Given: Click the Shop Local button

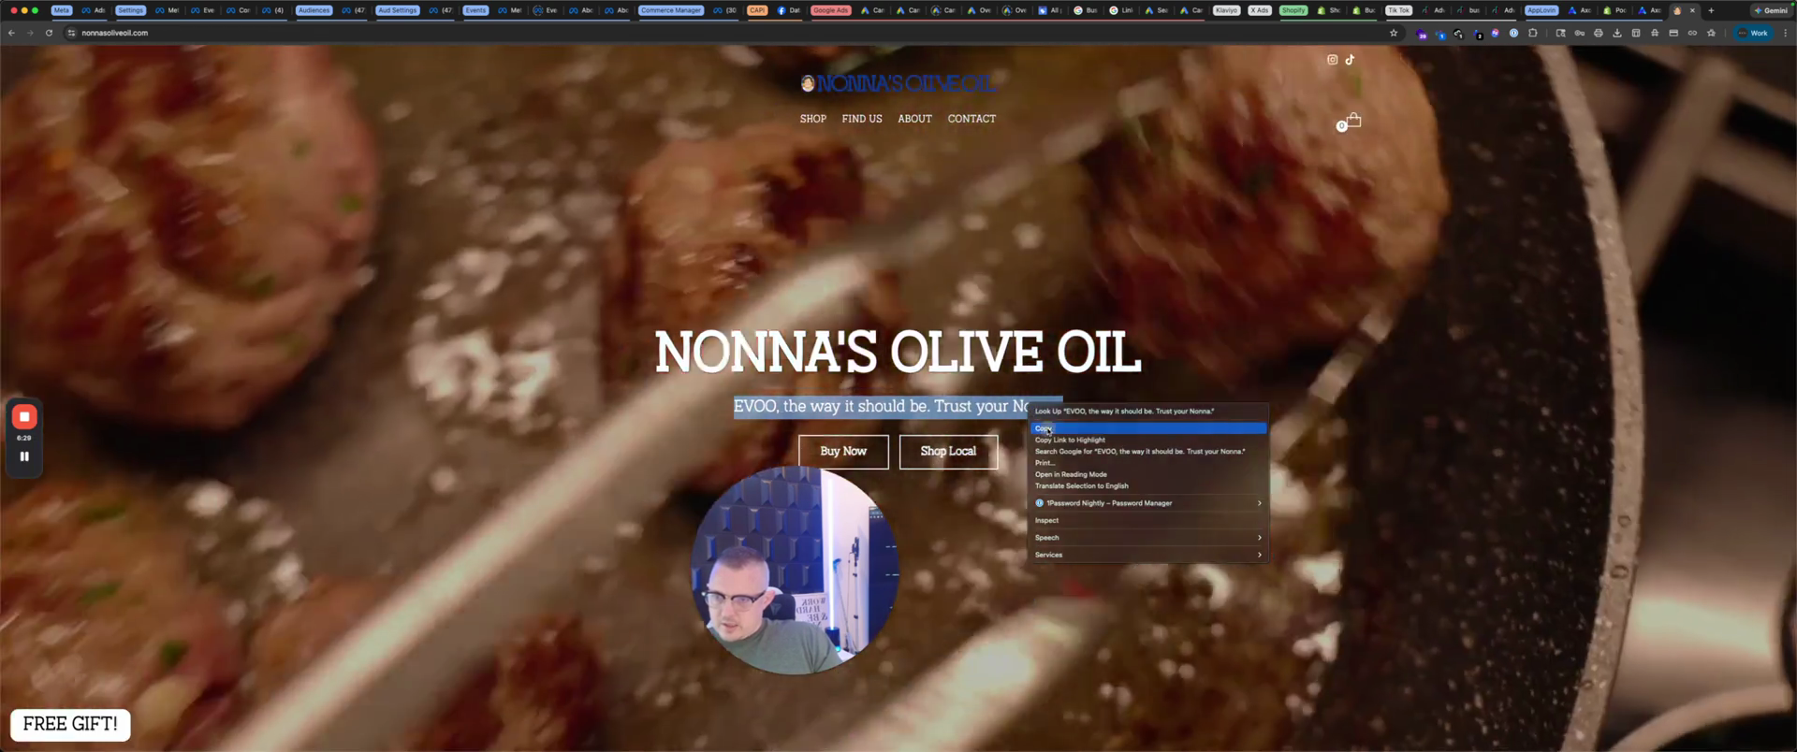Looking at the screenshot, I should pos(948,452).
